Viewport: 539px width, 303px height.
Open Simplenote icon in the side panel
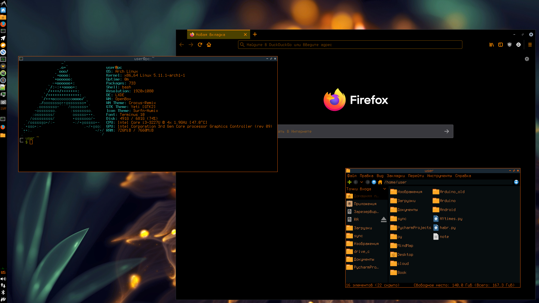pos(3,52)
